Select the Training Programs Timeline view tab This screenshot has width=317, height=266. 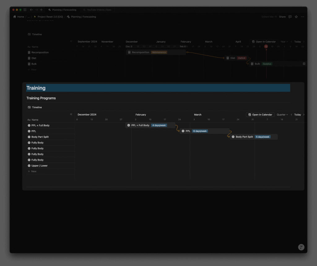pyautogui.click(x=35, y=107)
